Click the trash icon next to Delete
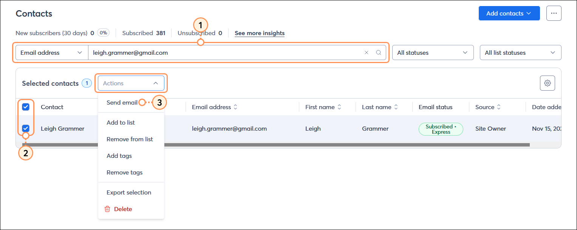 click(107, 209)
